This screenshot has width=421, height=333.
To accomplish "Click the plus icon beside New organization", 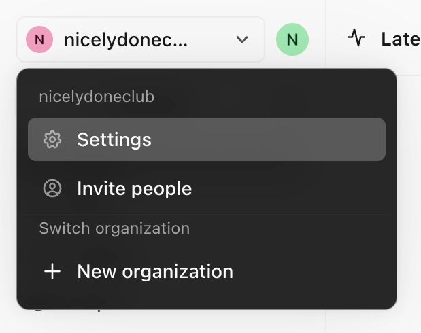I will click(52, 271).
